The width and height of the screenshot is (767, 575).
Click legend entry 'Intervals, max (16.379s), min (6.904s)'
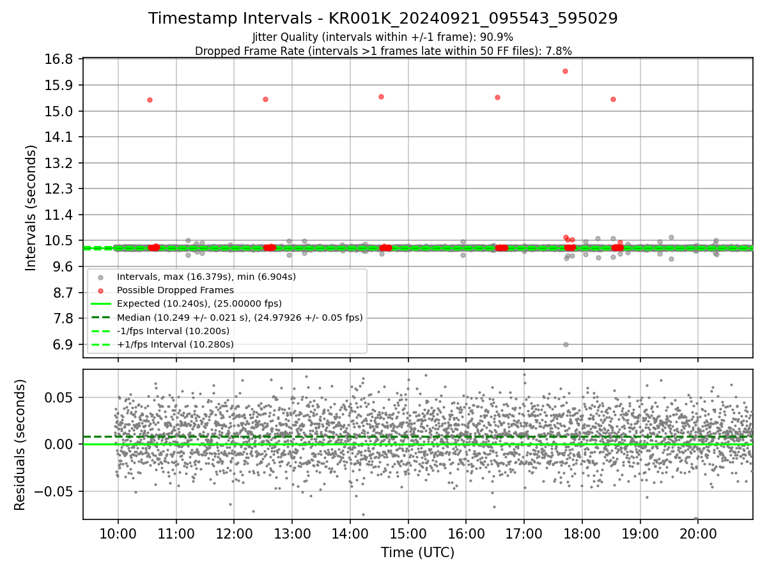pyautogui.click(x=206, y=277)
